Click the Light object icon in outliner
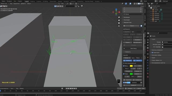172x96 pixels. 153,21
